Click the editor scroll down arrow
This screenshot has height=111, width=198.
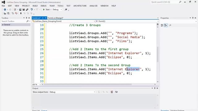point(157,82)
